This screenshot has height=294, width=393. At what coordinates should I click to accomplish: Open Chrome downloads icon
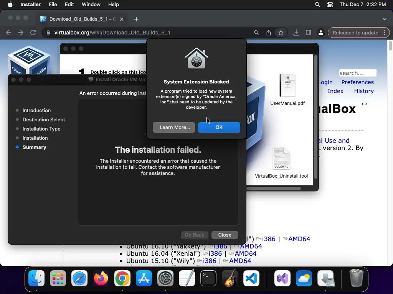(296, 33)
